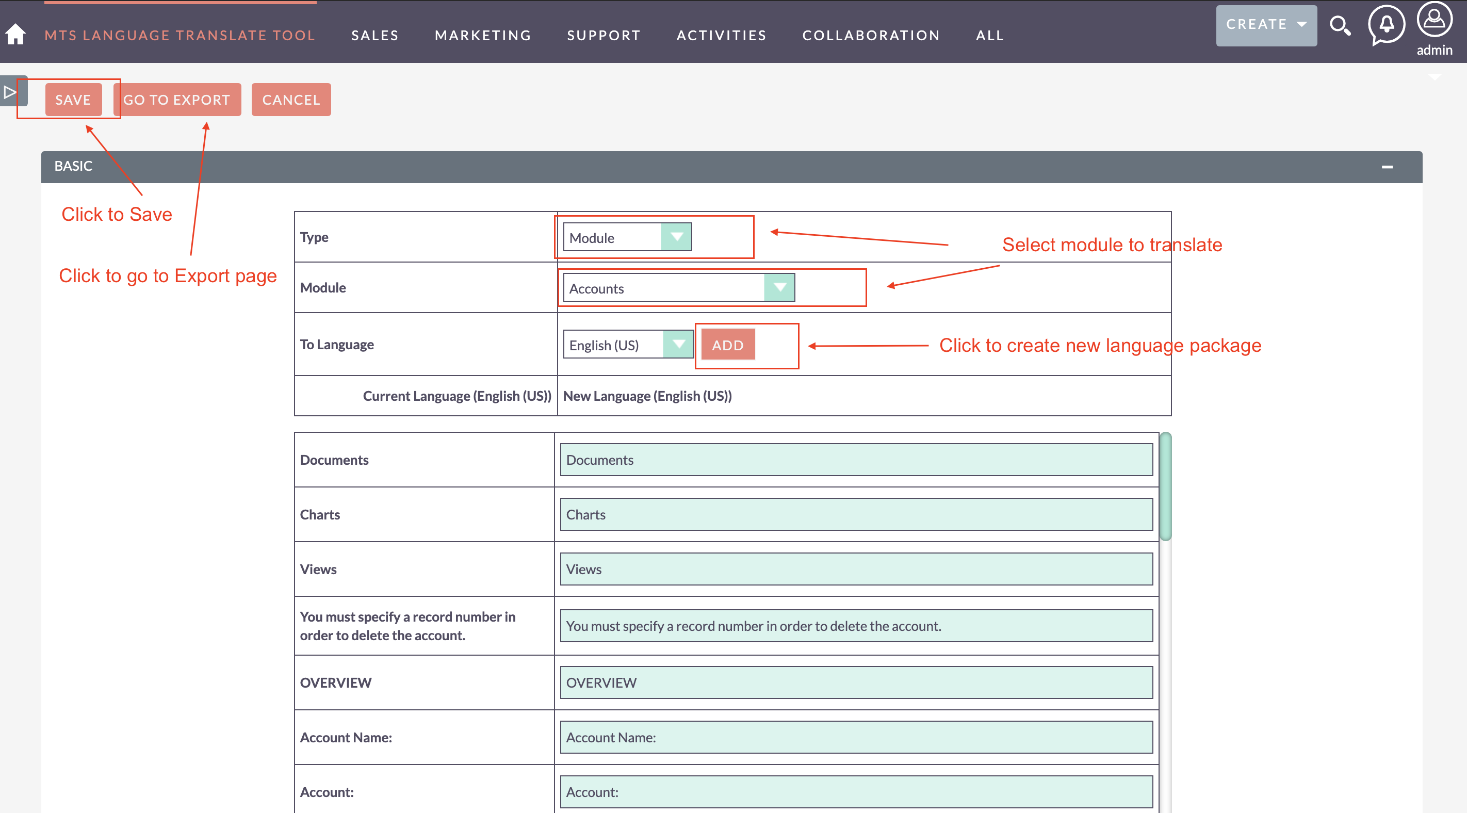Click the Go To Export button

[x=177, y=100]
